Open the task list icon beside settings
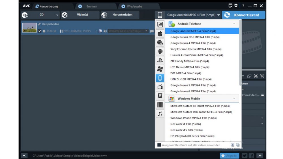 click(x=230, y=6)
